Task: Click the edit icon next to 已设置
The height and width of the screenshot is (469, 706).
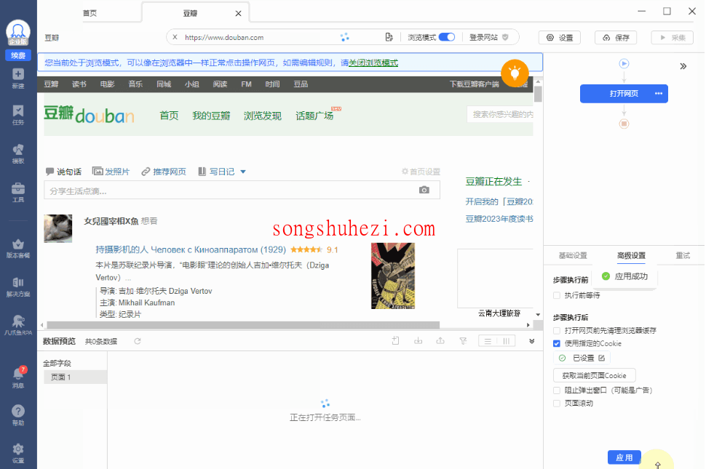Action: click(601, 358)
